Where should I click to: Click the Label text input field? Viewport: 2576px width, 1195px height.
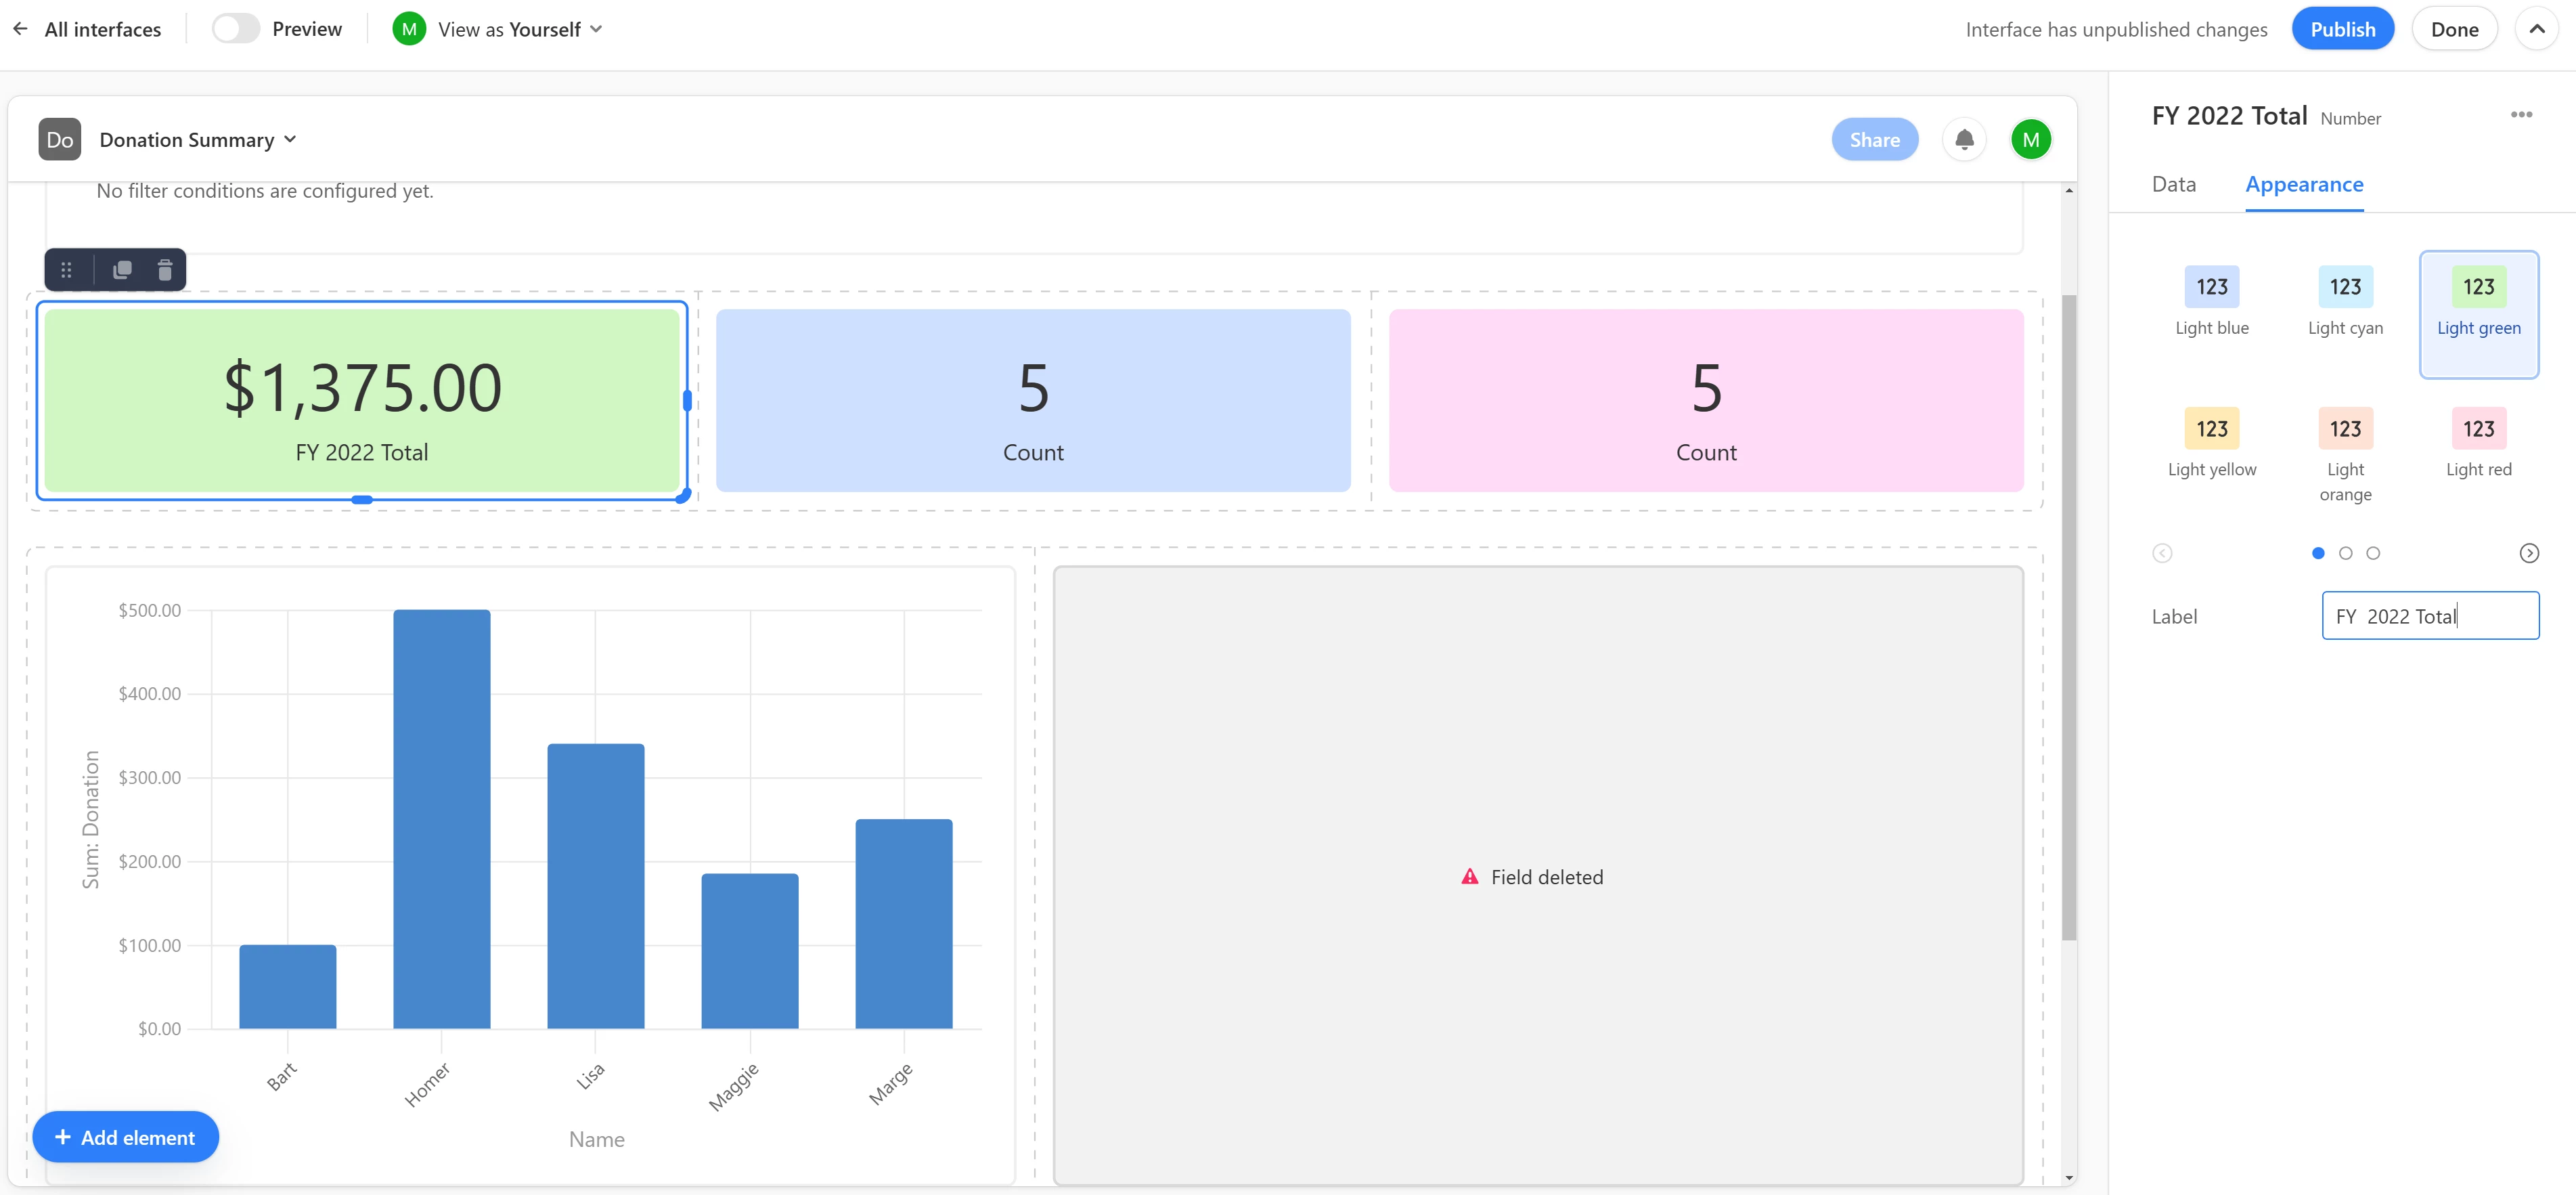pyautogui.click(x=2429, y=616)
